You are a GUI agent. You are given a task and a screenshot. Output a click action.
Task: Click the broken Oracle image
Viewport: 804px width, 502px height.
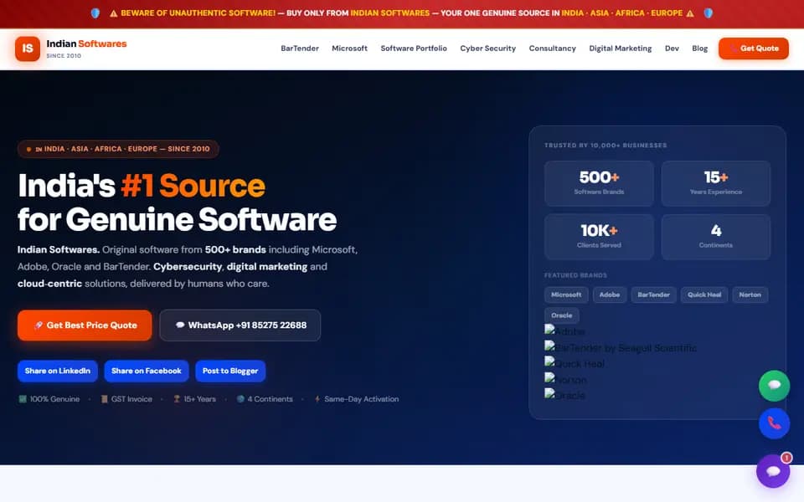pyautogui.click(x=564, y=395)
